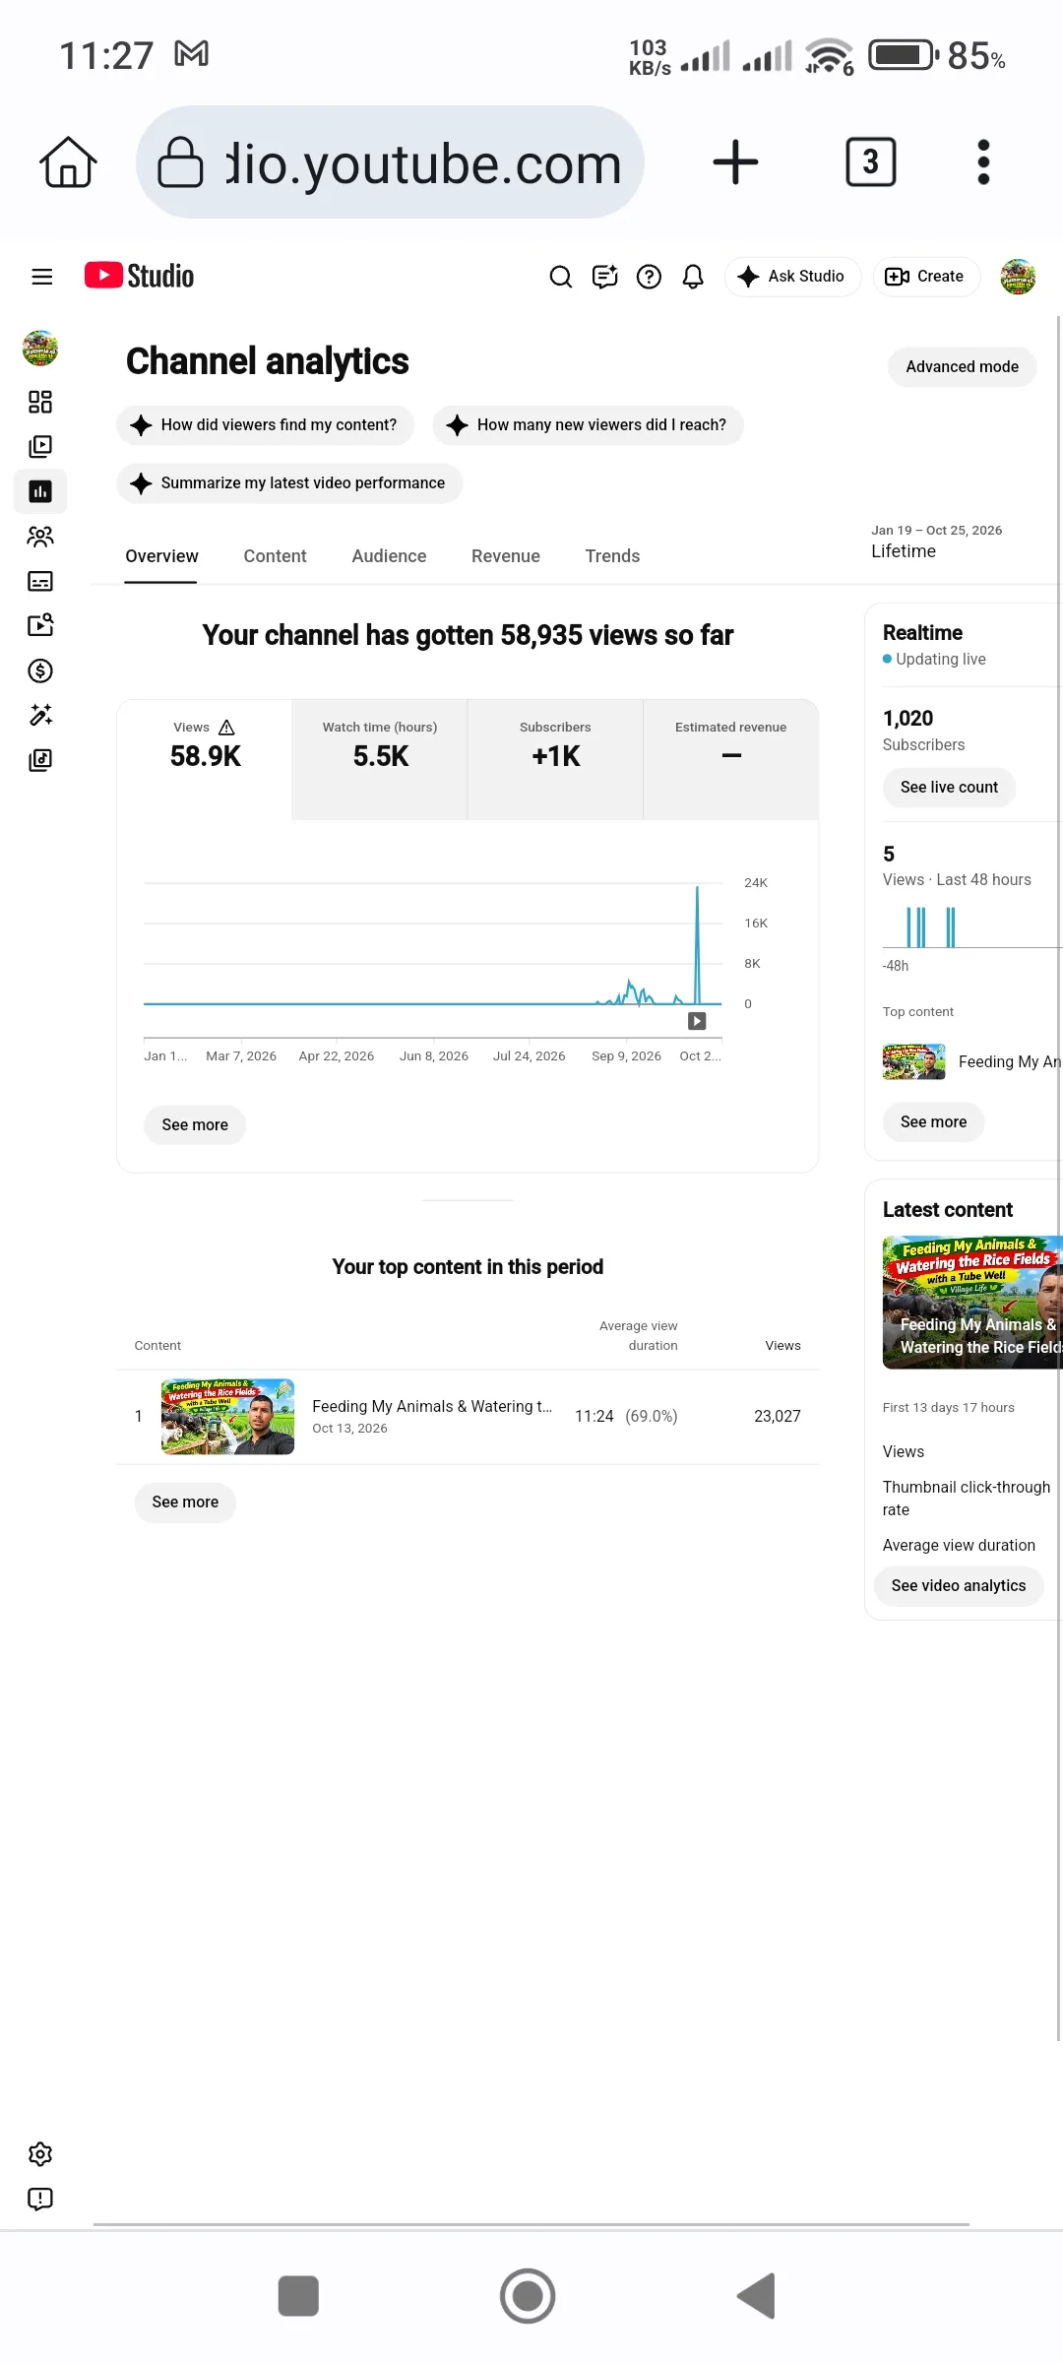Open top content video thumbnail in table
The height and width of the screenshot is (2363, 1063).
point(227,1417)
